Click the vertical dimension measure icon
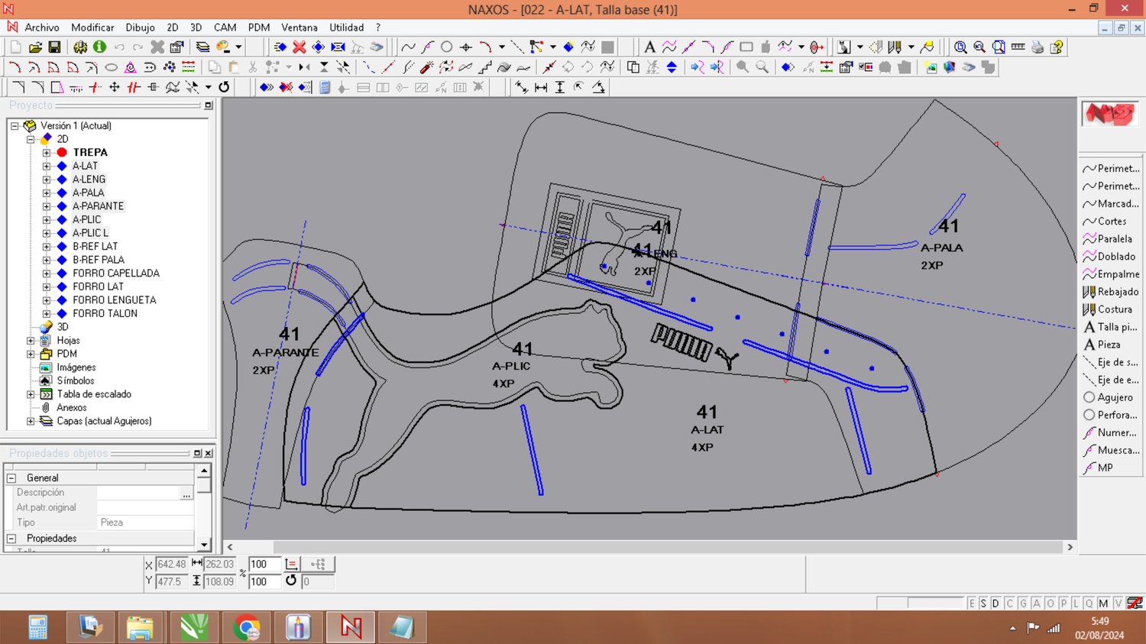Screen dimensions: 1146x644 (560, 87)
